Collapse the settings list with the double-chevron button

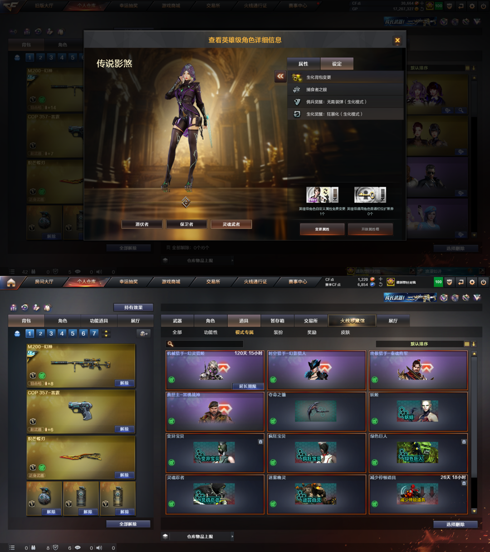coord(280,76)
